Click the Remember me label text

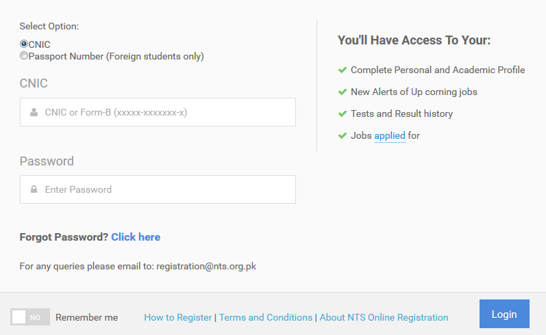pyautogui.click(x=86, y=317)
